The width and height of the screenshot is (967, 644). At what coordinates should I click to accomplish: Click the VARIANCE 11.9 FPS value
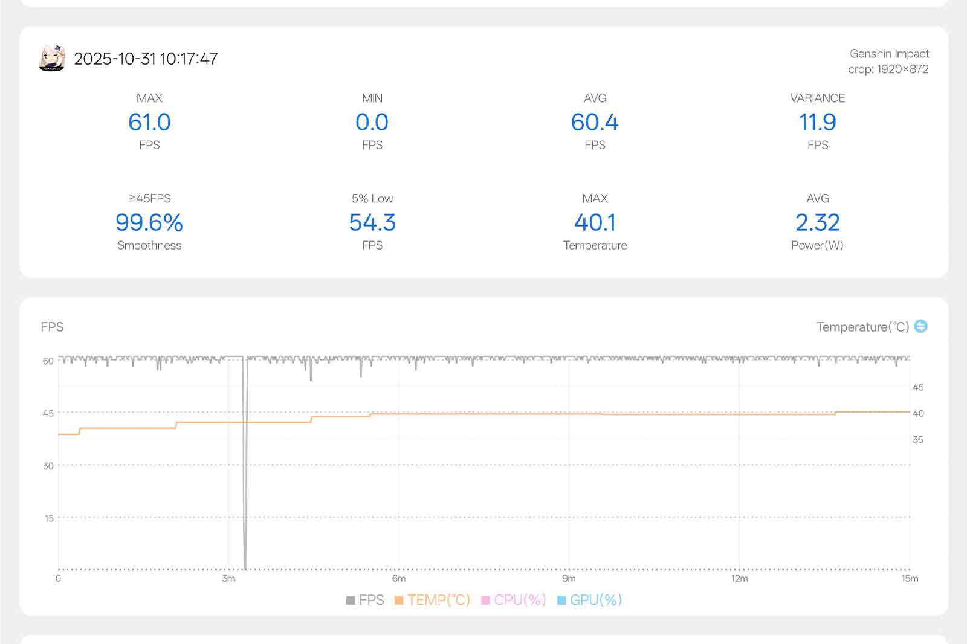(817, 123)
